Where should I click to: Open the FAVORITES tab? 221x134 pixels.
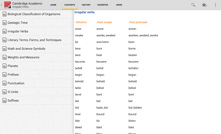[x=103, y=5]
